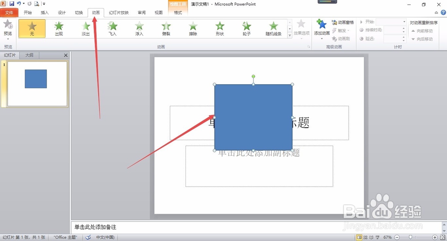Click the 中文(中国) language indicator

click(x=105, y=237)
